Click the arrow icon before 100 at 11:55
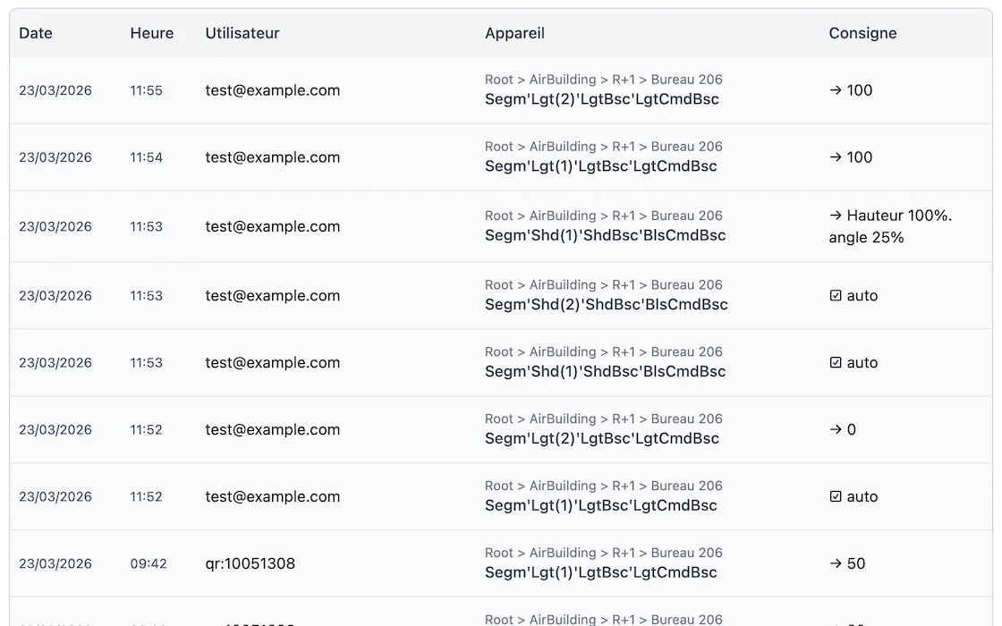Viewport: 1002px width, 626px height. tap(836, 90)
